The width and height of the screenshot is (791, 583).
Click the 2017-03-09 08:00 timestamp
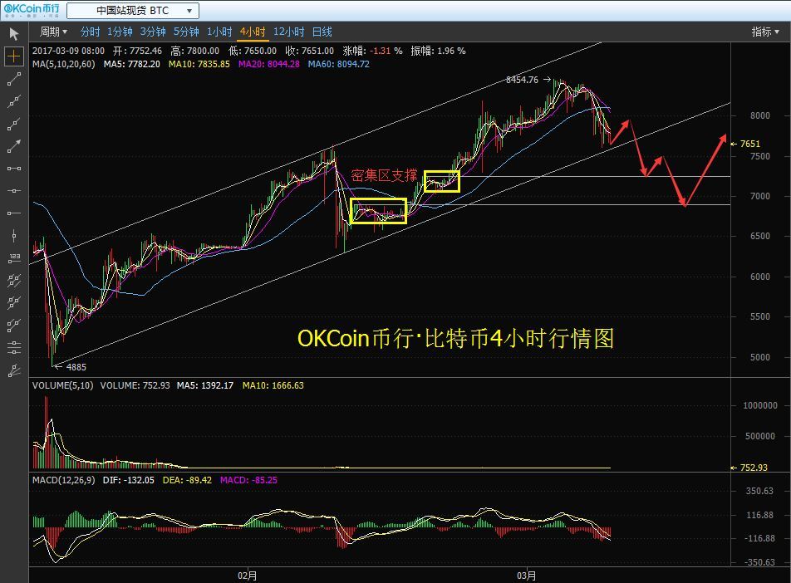pyautogui.click(x=69, y=51)
